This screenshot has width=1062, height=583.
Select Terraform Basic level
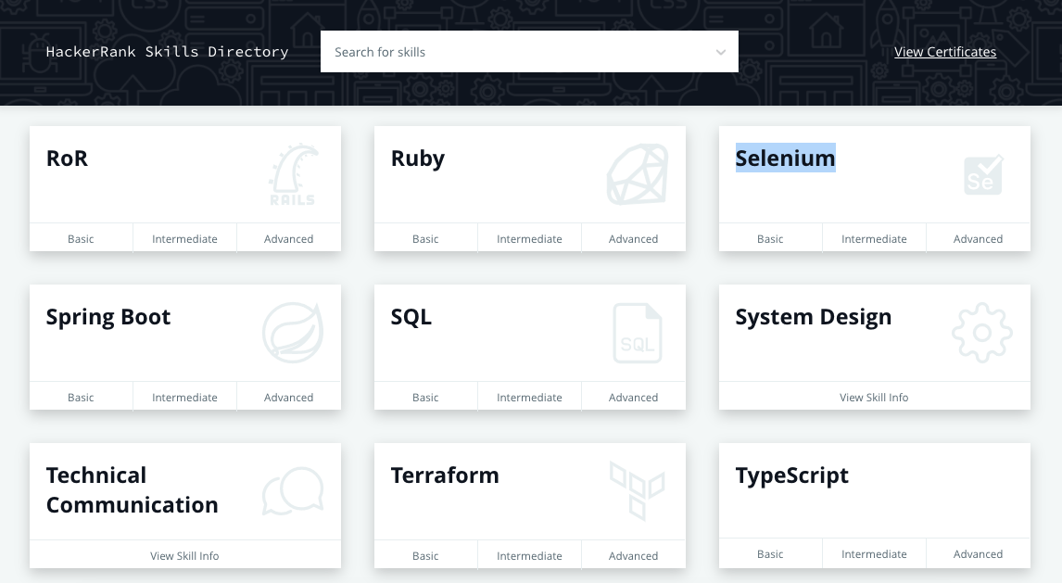click(425, 555)
